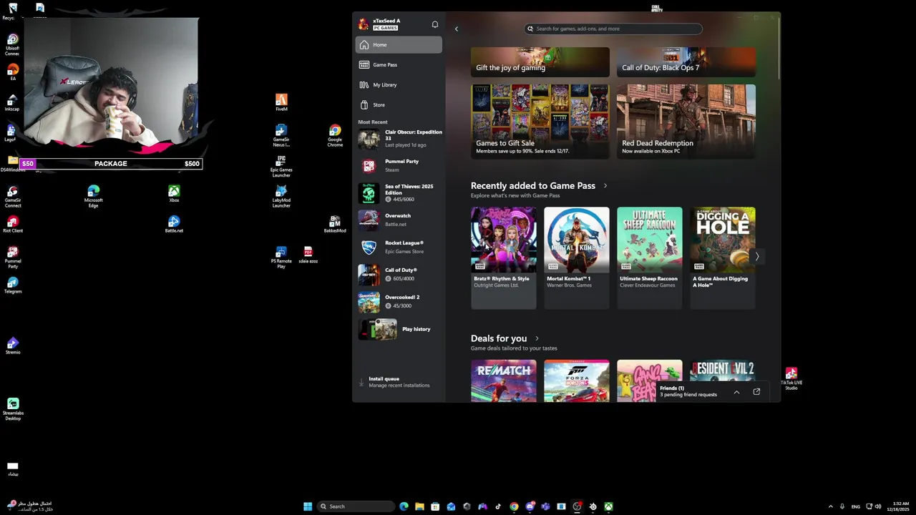The image size is (916, 515).
Task: Expand the chevron next to Recently added to Game Pass
Action: [605, 186]
